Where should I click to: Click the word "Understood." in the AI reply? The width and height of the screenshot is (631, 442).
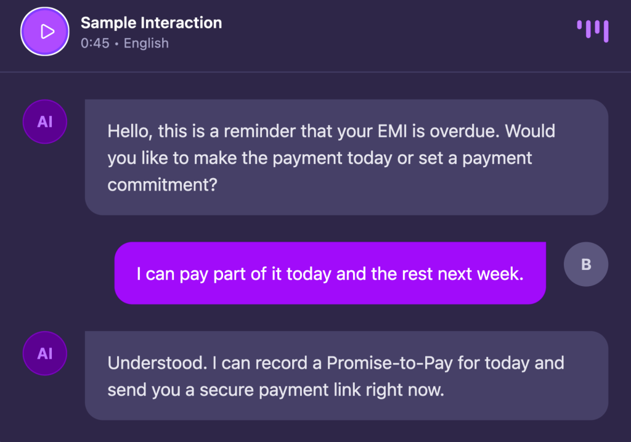pos(157,362)
